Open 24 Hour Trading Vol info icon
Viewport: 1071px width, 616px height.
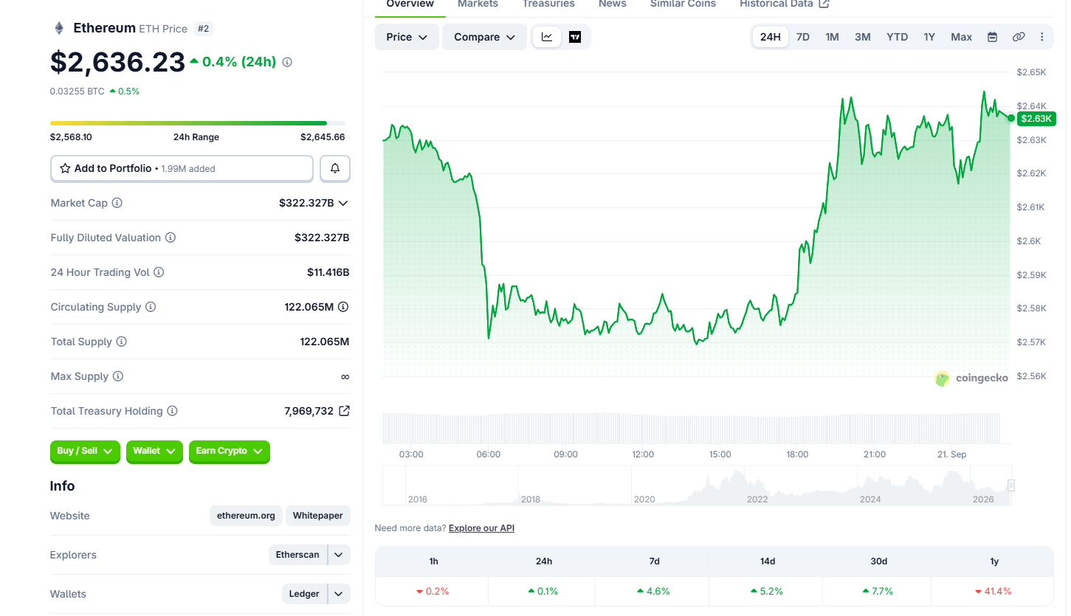click(x=159, y=272)
